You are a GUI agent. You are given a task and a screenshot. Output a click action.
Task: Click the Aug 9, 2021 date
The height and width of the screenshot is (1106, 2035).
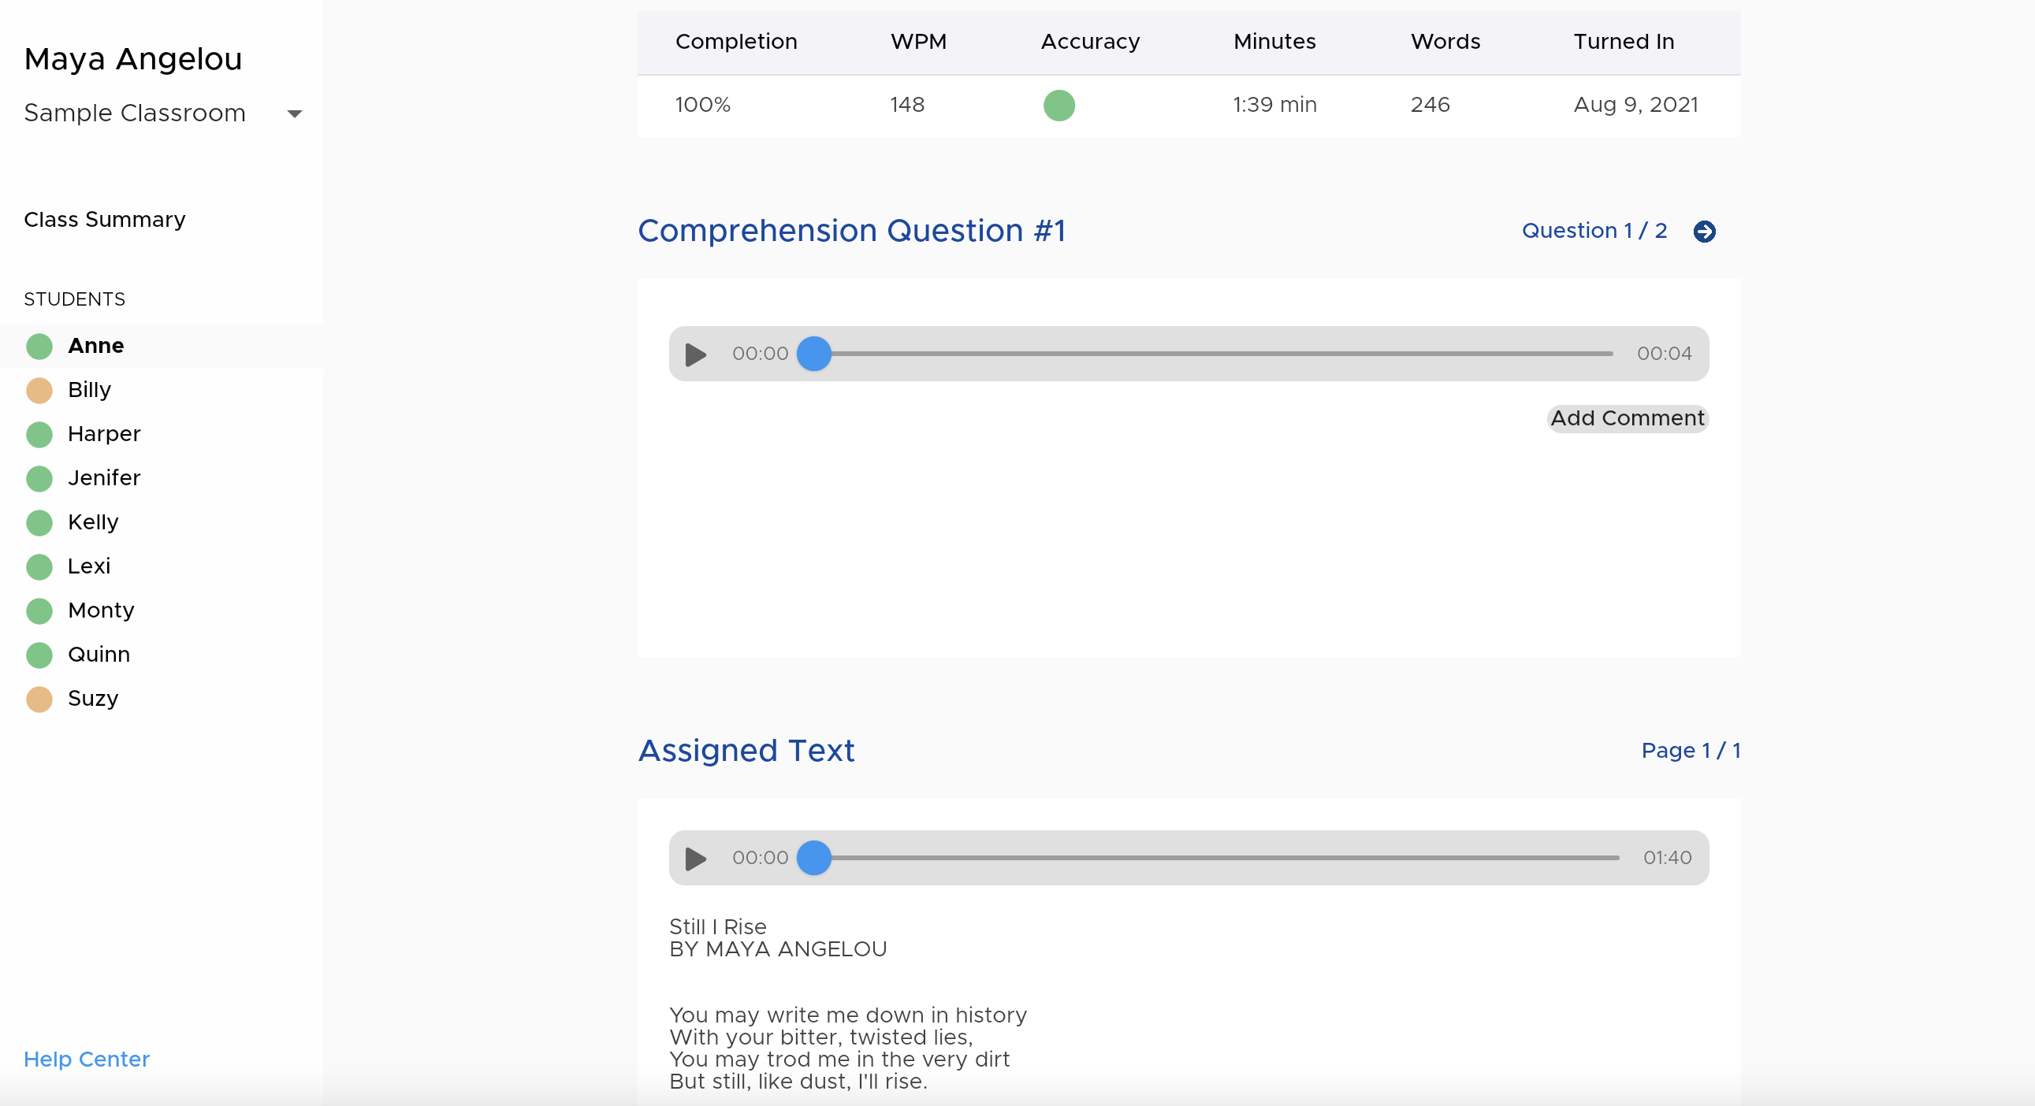(x=1635, y=105)
